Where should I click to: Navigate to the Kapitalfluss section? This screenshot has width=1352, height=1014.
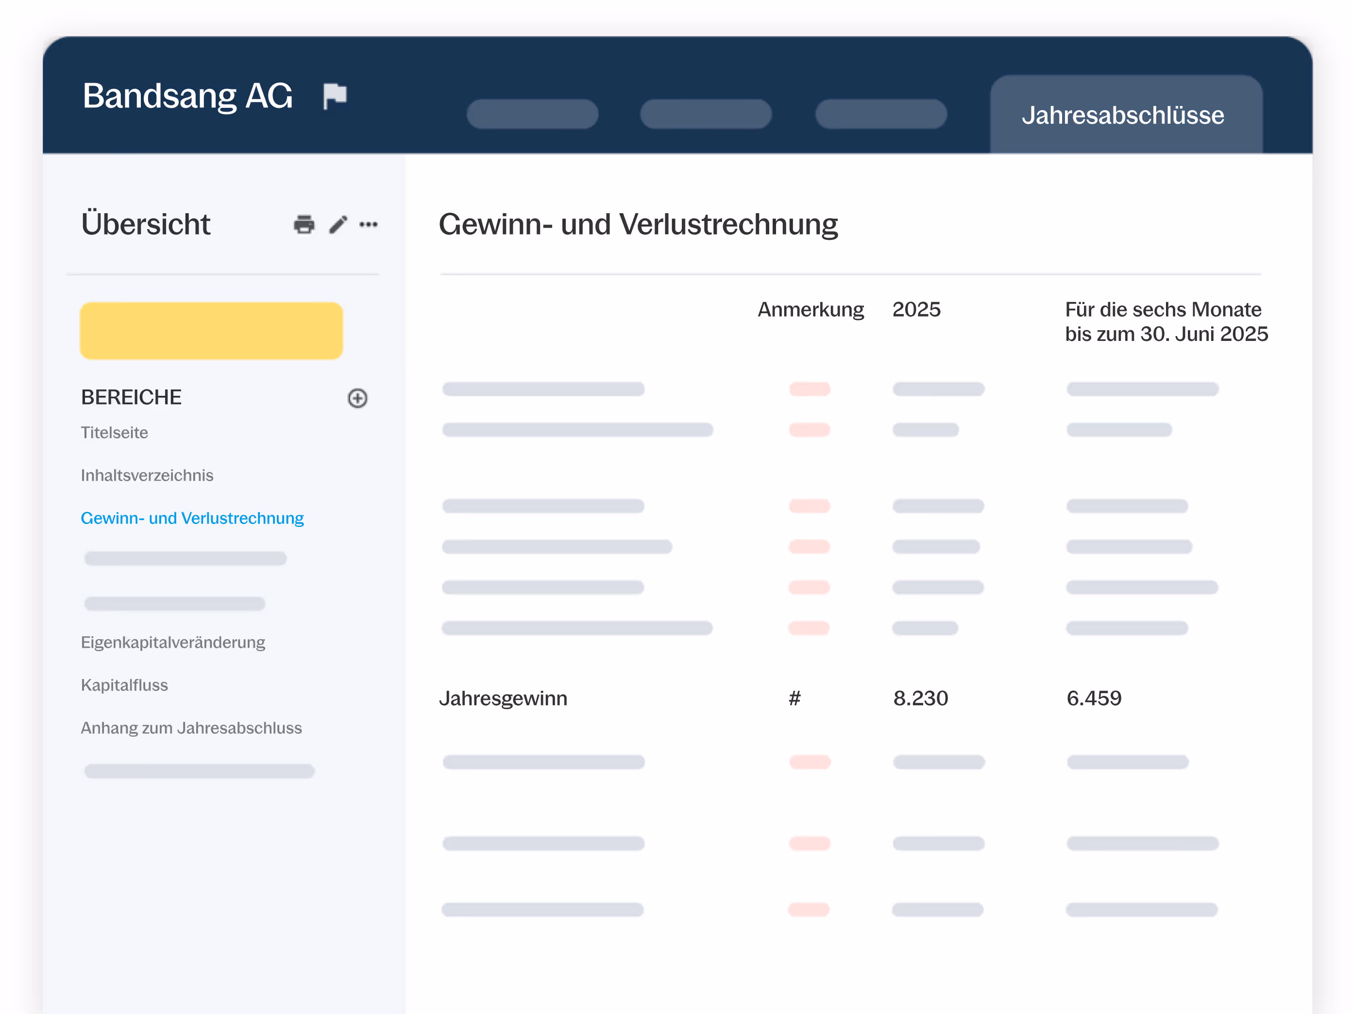(x=125, y=685)
